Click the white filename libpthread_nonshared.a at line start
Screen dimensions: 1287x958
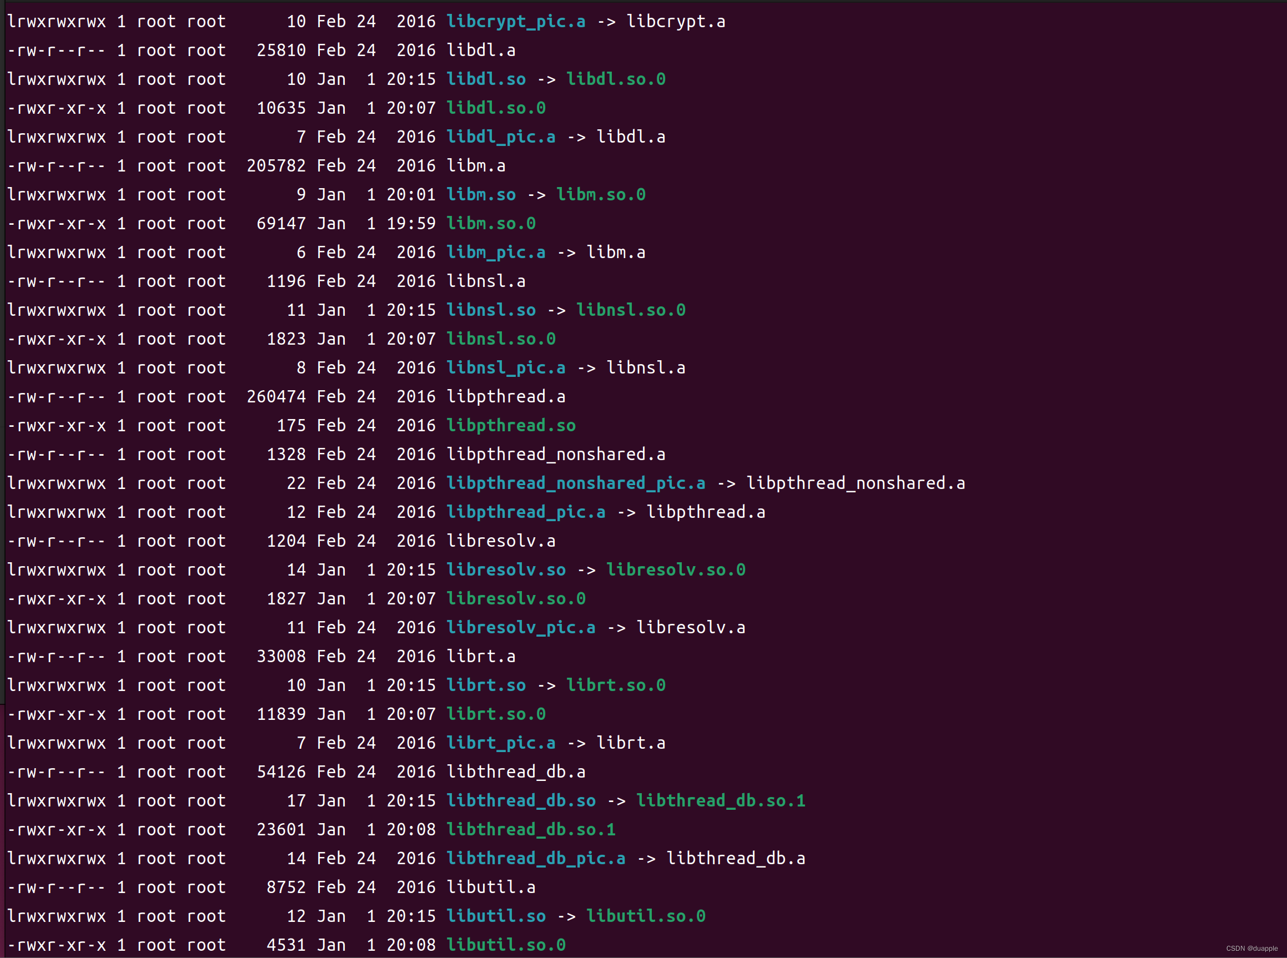point(556,455)
